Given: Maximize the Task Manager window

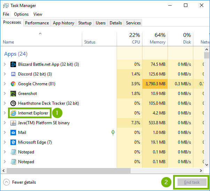Looking at the screenshot, I should [186, 5].
